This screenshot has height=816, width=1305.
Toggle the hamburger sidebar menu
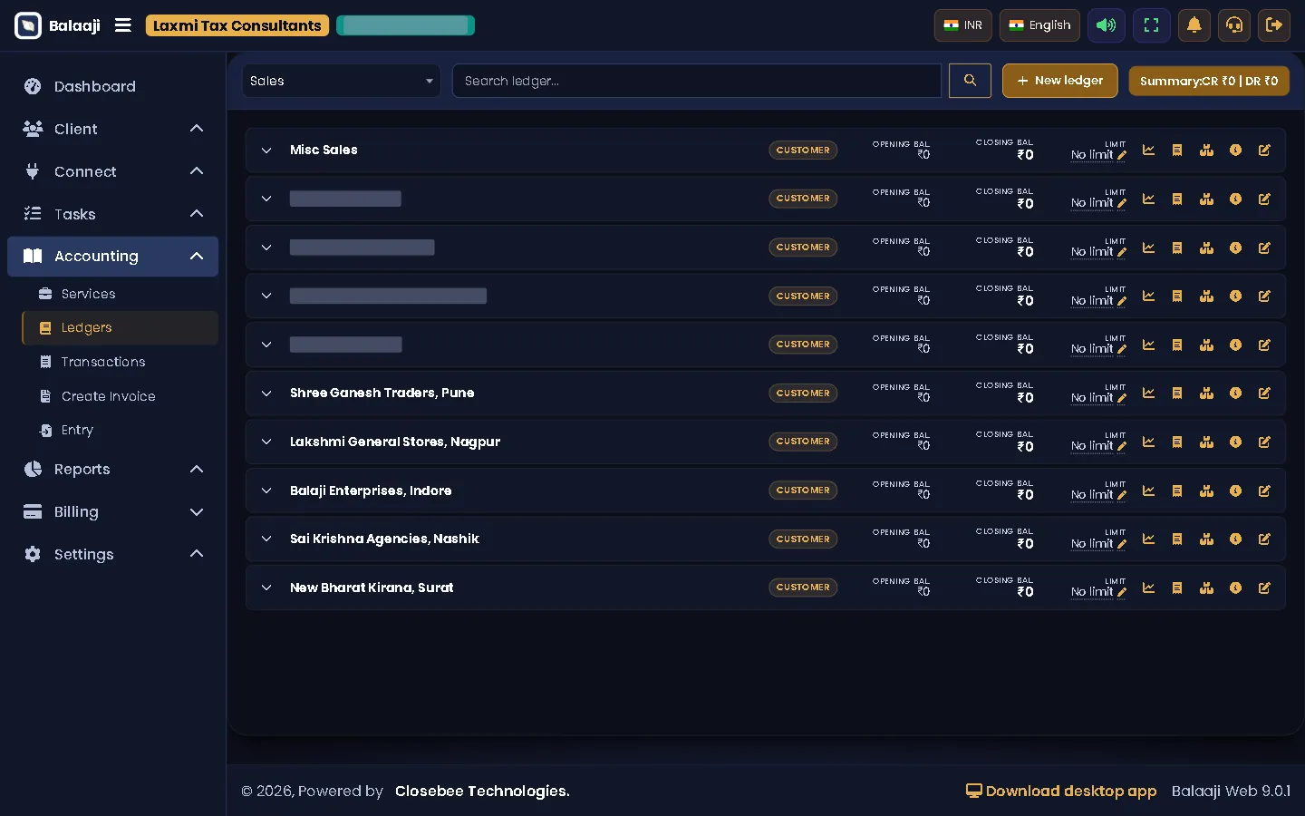pyautogui.click(x=123, y=25)
